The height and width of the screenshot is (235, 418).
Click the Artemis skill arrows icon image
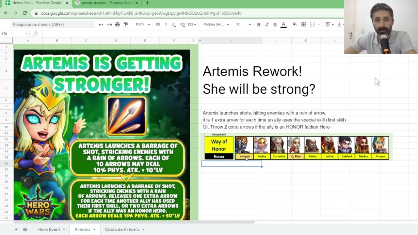click(x=126, y=116)
